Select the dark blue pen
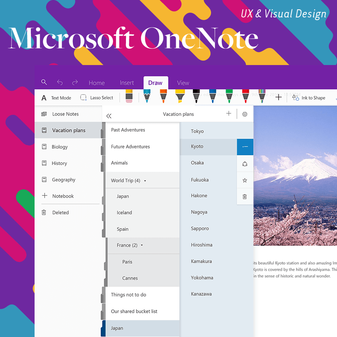337x337 pixels. click(213, 96)
